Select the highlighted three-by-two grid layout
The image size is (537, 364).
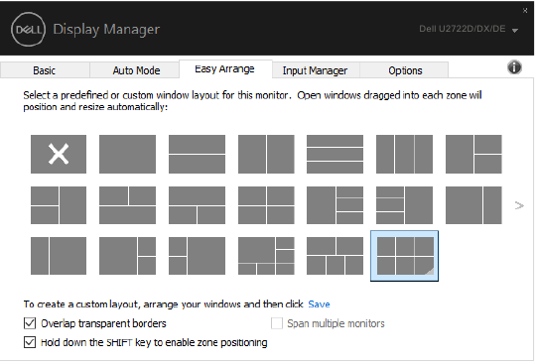point(404,256)
